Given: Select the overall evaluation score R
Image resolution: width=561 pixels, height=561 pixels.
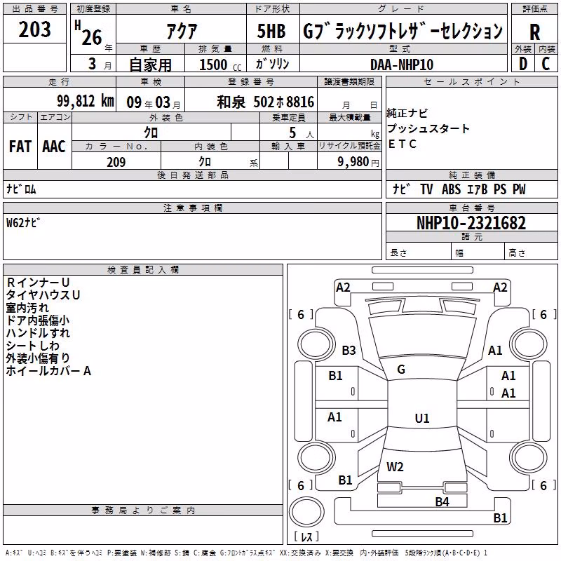Looking at the screenshot, I should 534,32.
